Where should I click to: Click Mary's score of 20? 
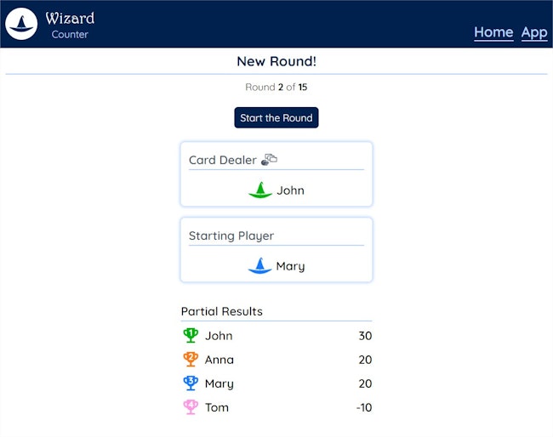pos(365,383)
